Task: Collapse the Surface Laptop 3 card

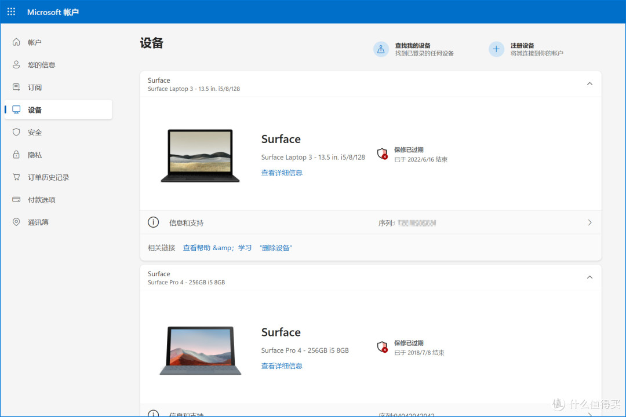Action: [589, 84]
